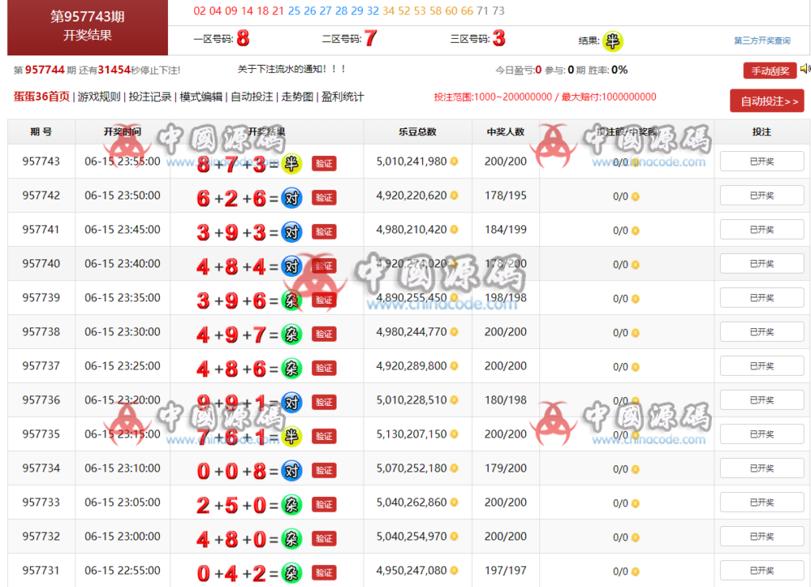
Task: Click the green 杂 badge in row 957739
Action: tap(291, 300)
